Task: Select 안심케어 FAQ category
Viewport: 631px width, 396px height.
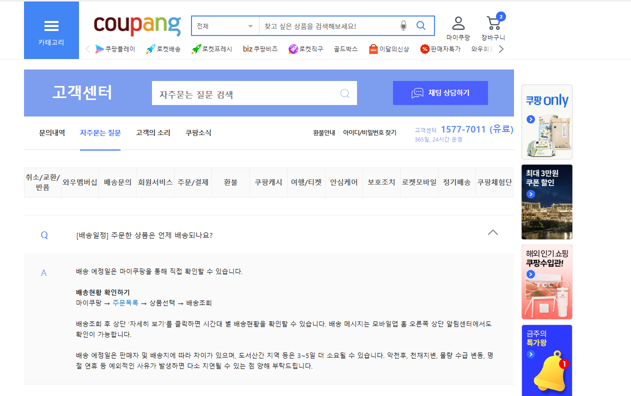Action: pos(344,182)
